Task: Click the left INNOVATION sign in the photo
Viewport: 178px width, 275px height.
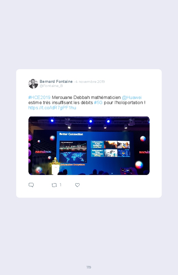Action: click(x=43, y=152)
